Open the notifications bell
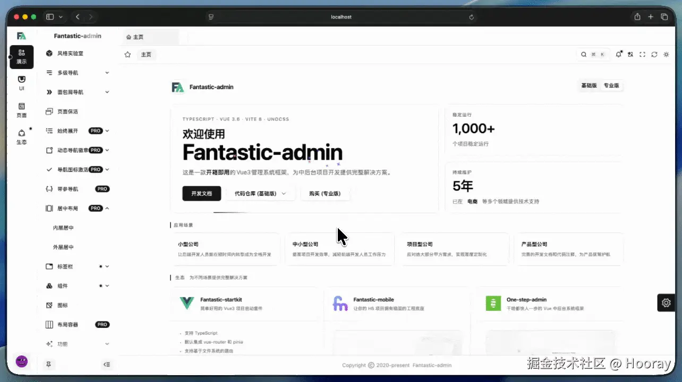Viewport: 682px width, 382px height. [x=619, y=55]
